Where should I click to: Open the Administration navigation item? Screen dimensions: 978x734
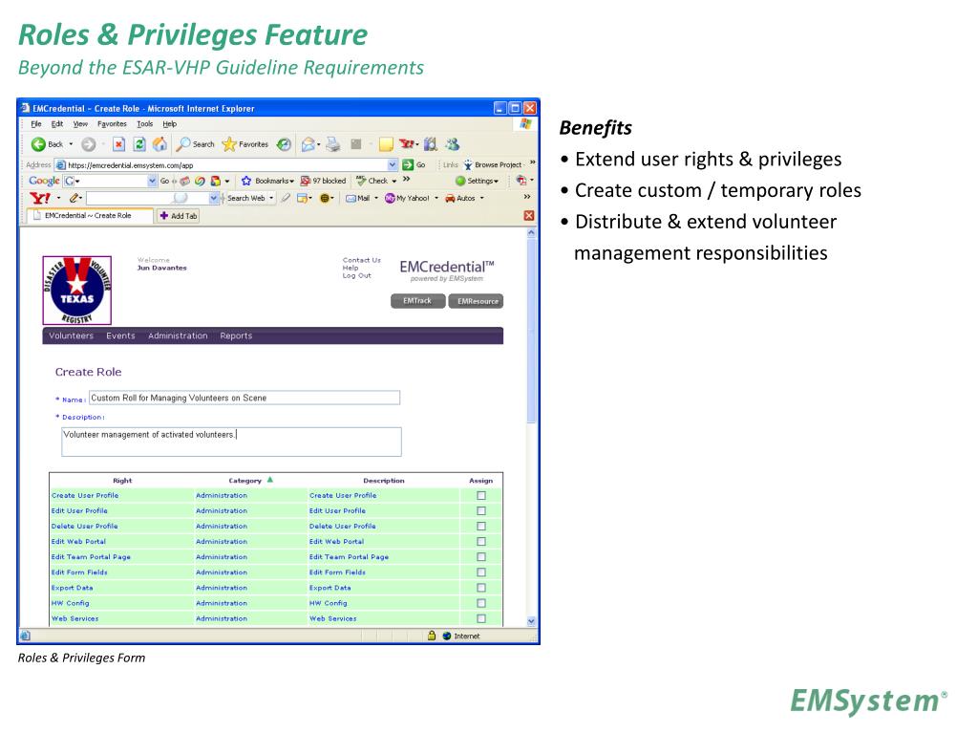(x=178, y=335)
